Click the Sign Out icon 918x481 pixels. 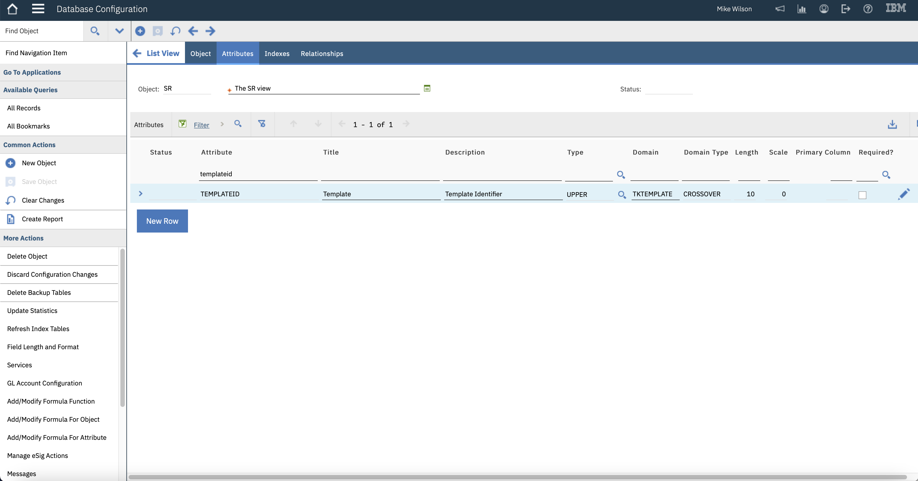[845, 9]
